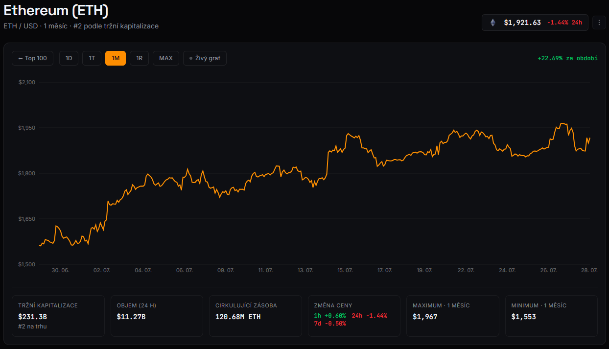This screenshot has width=609, height=349.
Task: Click the $1,500 axis label
Action: [27, 264]
